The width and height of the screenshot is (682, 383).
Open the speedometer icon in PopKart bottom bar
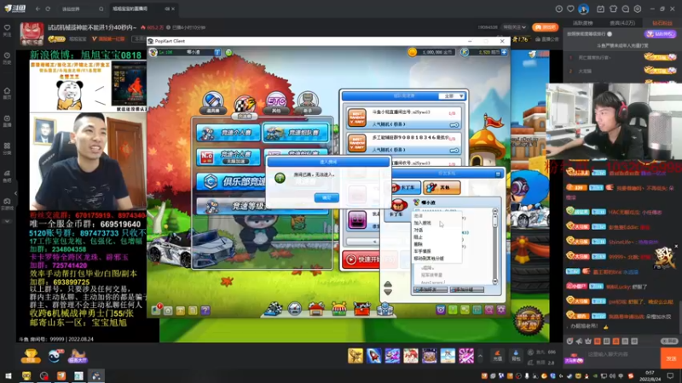tap(294, 309)
